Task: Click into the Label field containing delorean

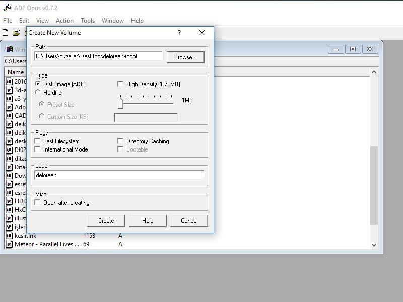Action: (x=119, y=175)
